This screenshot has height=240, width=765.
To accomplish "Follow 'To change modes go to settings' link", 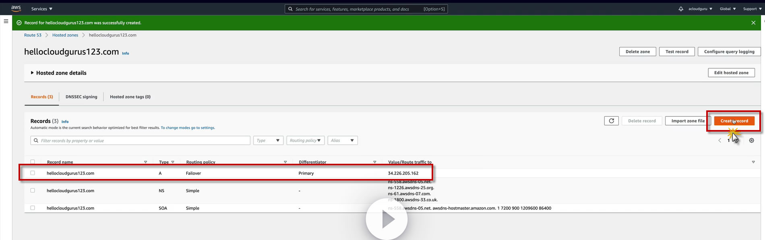I will [188, 128].
